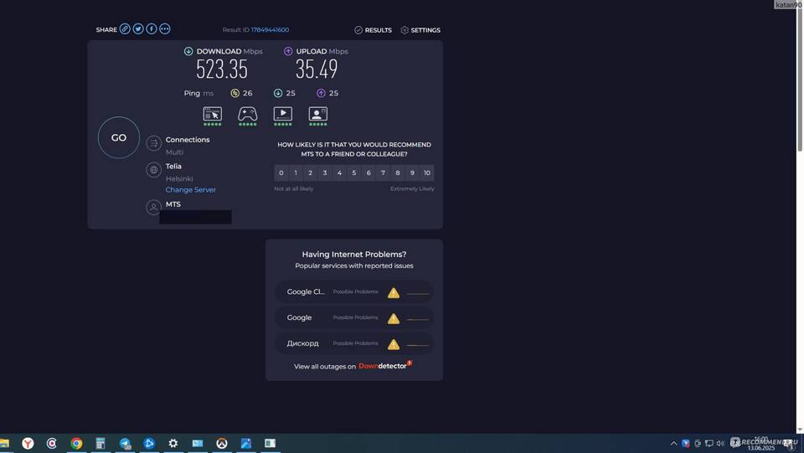Rate recommendation score 4
804x453 pixels.
pyautogui.click(x=339, y=172)
